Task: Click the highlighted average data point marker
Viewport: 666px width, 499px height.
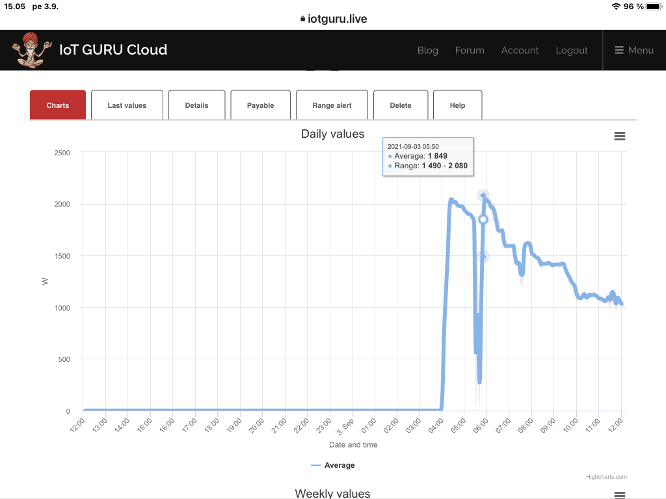Action: point(483,220)
